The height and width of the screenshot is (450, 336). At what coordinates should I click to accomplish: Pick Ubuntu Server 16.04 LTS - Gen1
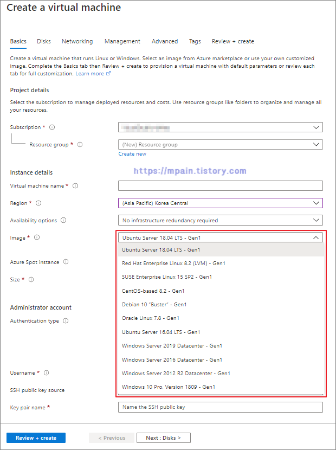pyautogui.click(x=221, y=332)
